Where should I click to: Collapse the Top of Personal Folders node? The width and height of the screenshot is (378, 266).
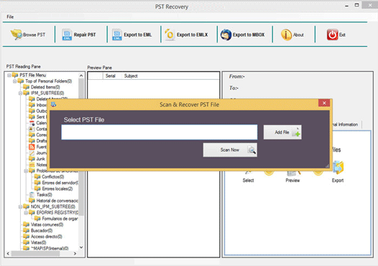click(14, 81)
